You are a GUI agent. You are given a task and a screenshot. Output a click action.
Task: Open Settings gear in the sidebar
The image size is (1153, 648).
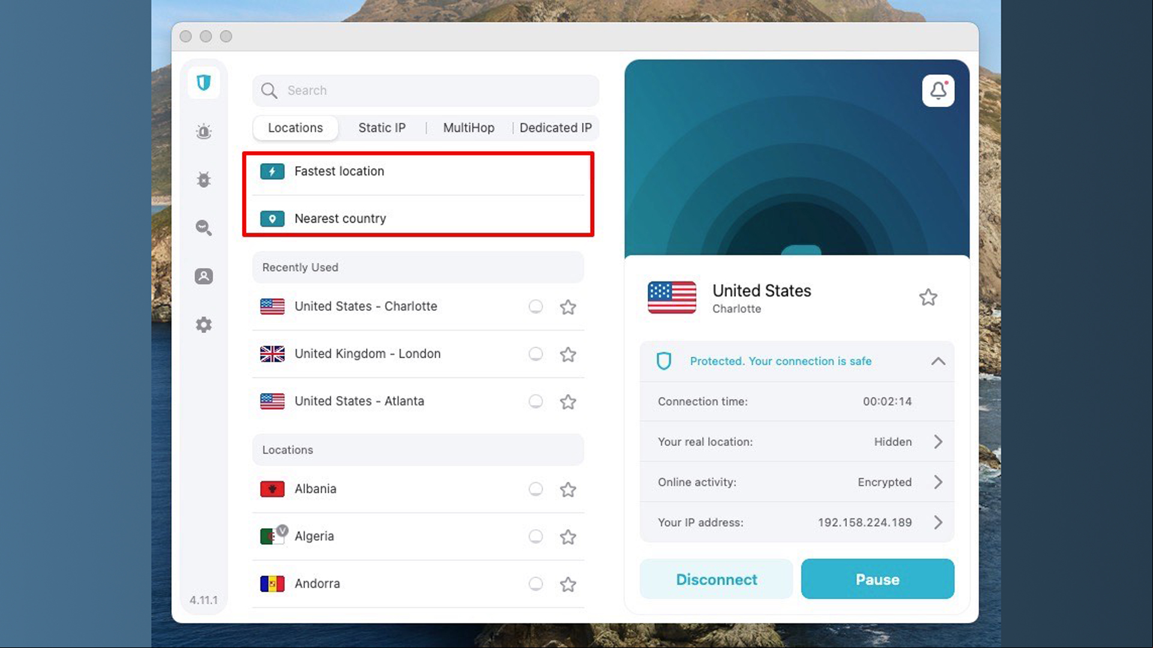point(203,325)
